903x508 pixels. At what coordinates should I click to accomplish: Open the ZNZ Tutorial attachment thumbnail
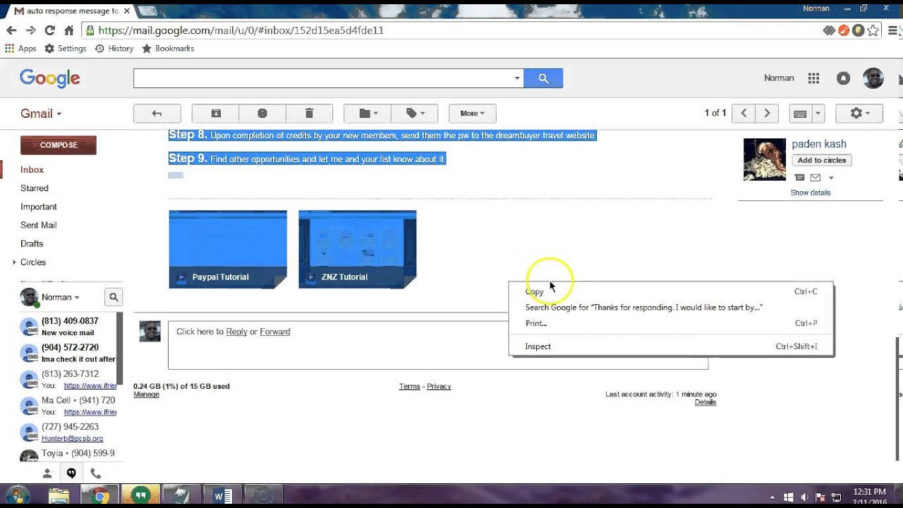(x=358, y=249)
